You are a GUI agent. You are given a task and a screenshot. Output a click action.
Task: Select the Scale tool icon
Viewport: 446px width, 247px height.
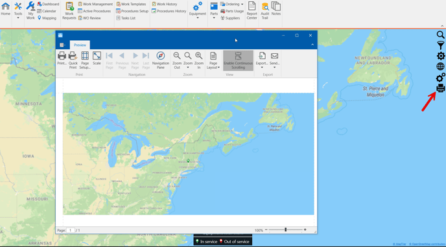97,56
